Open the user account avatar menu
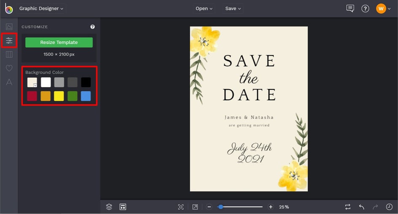398x214 pixels. [381, 8]
